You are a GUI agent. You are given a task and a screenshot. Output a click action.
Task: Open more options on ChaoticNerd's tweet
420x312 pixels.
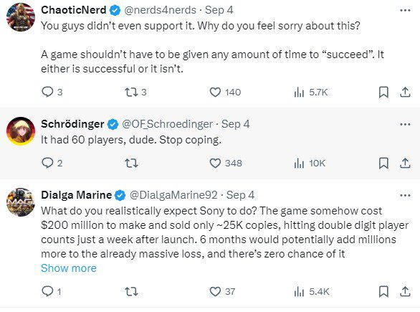pos(405,11)
